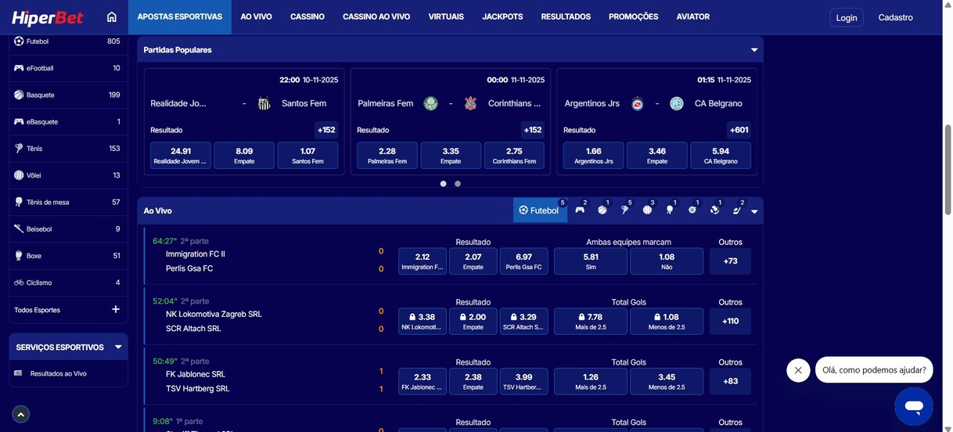Open the Perlis Gsa FC team name
Image resolution: width=953 pixels, height=432 pixels.
click(189, 268)
